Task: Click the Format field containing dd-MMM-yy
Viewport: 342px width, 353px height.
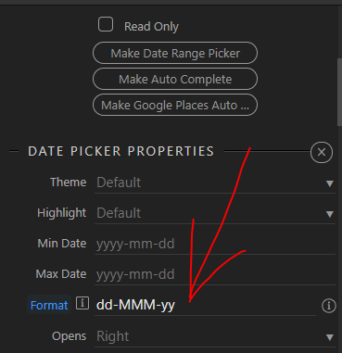Action: 205,305
